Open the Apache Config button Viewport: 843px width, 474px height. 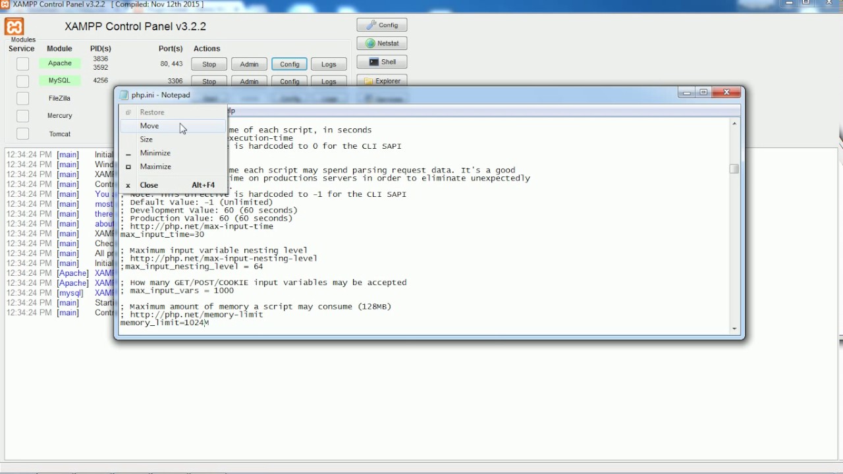(290, 64)
